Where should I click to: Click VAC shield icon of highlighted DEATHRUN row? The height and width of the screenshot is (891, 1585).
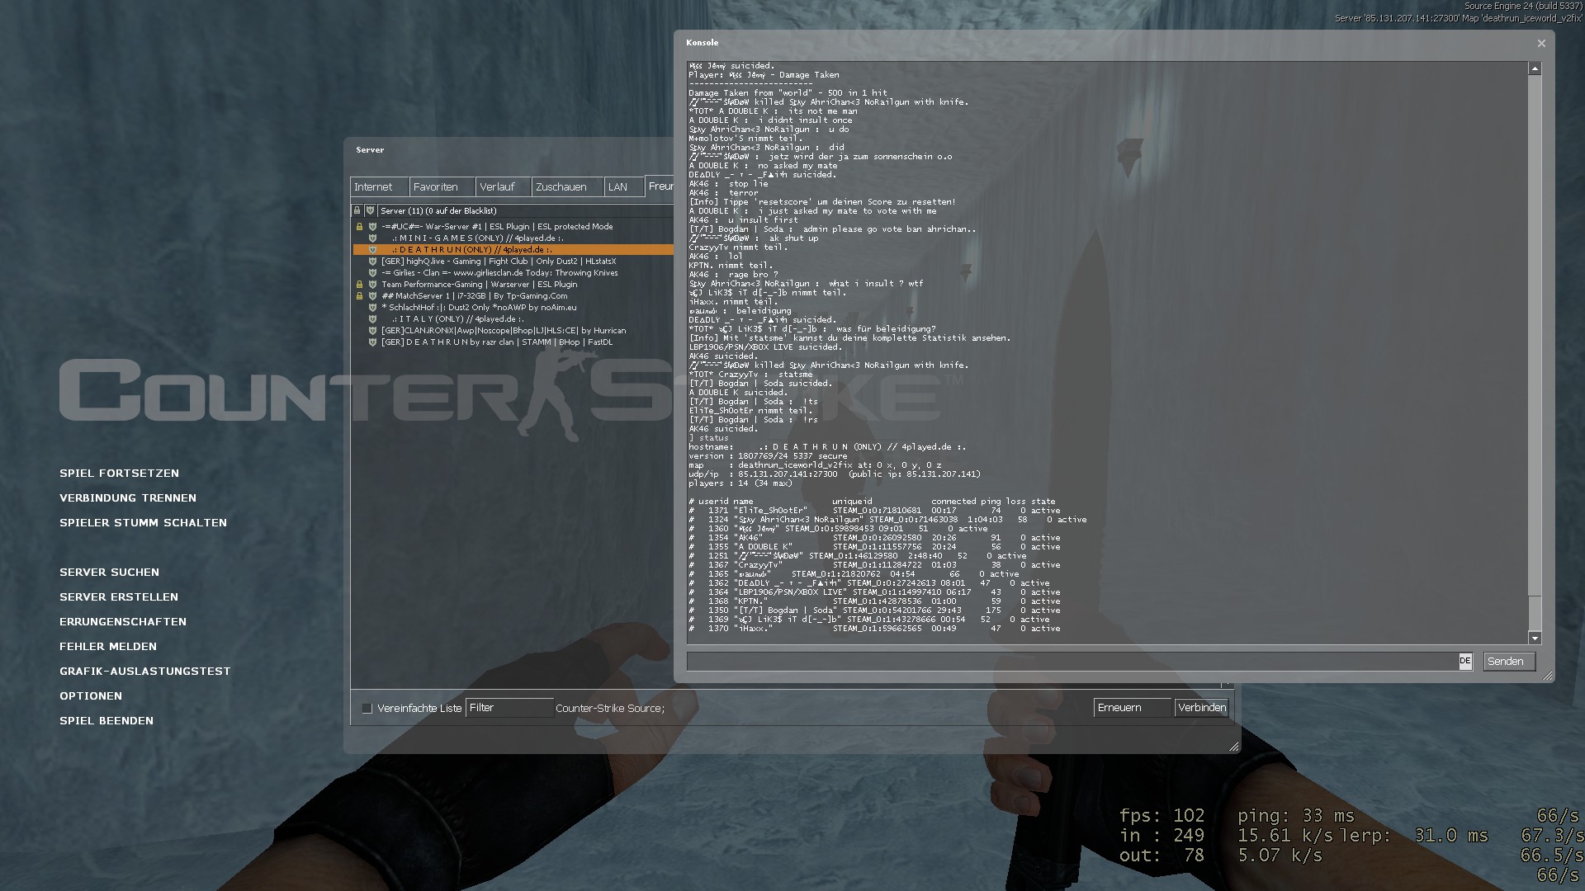pos(372,249)
